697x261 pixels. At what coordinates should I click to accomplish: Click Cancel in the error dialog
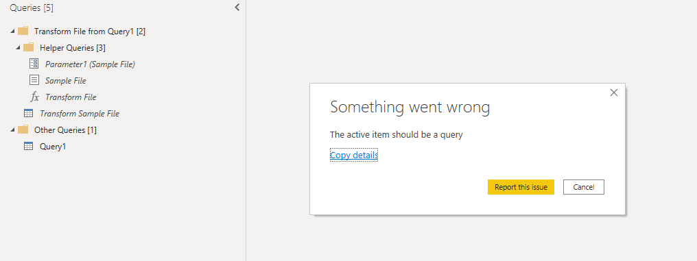(584, 187)
